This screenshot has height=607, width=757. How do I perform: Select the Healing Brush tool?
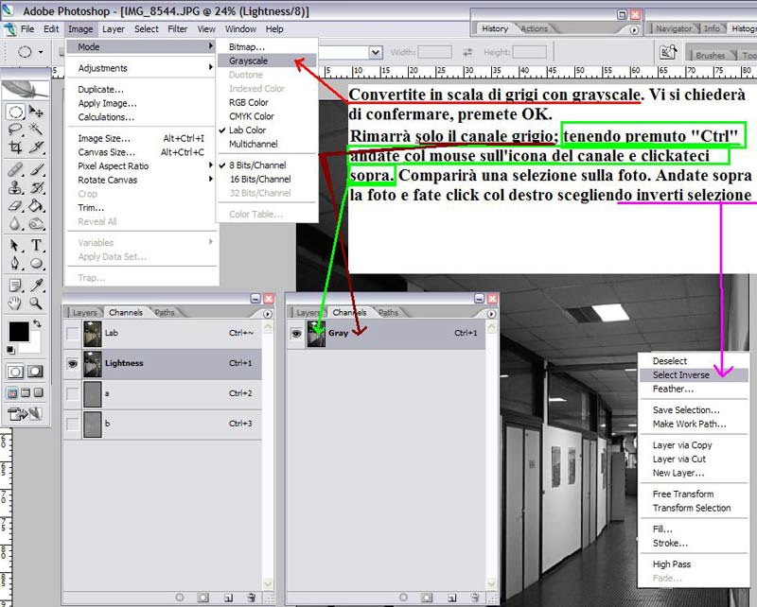(15, 169)
